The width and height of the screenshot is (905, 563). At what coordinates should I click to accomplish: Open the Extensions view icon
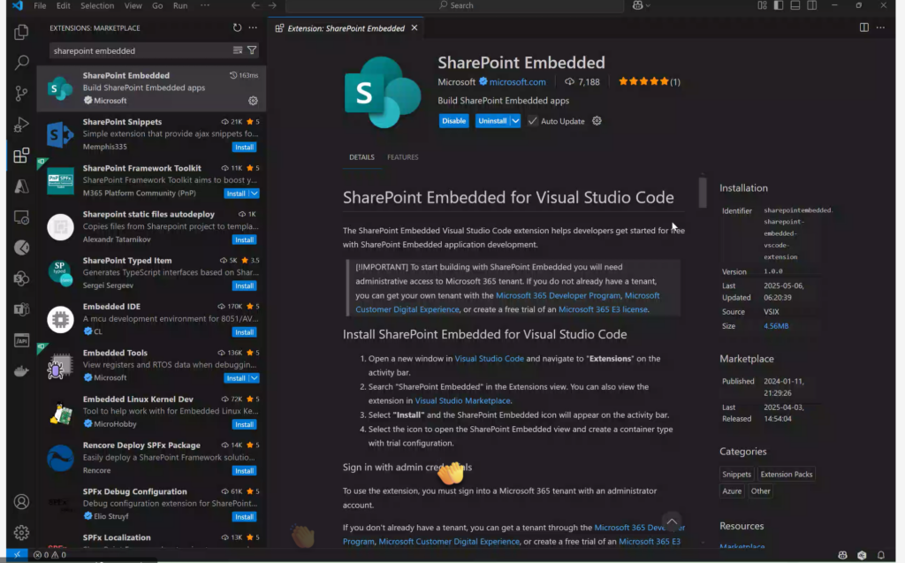click(x=21, y=156)
